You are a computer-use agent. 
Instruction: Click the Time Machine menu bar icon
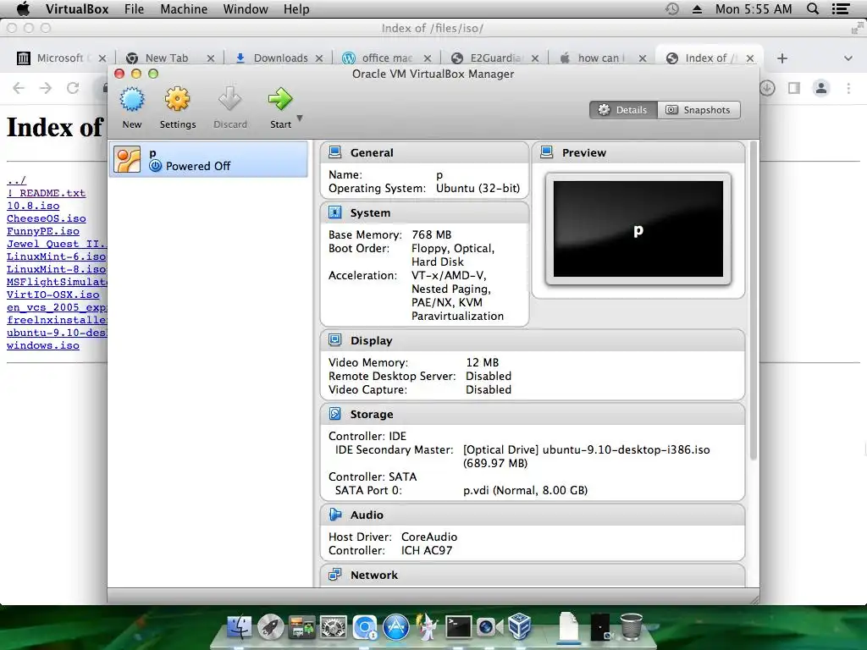tap(671, 8)
